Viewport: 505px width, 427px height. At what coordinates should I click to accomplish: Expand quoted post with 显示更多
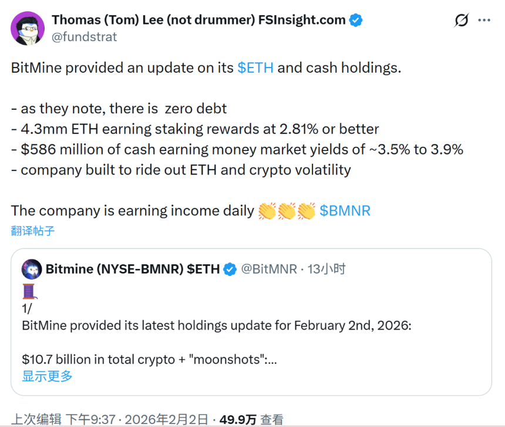[48, 376]
